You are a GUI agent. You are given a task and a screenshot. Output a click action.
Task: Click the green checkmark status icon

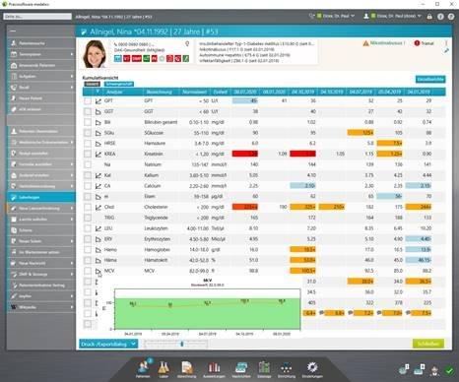[x=449, y=371]
